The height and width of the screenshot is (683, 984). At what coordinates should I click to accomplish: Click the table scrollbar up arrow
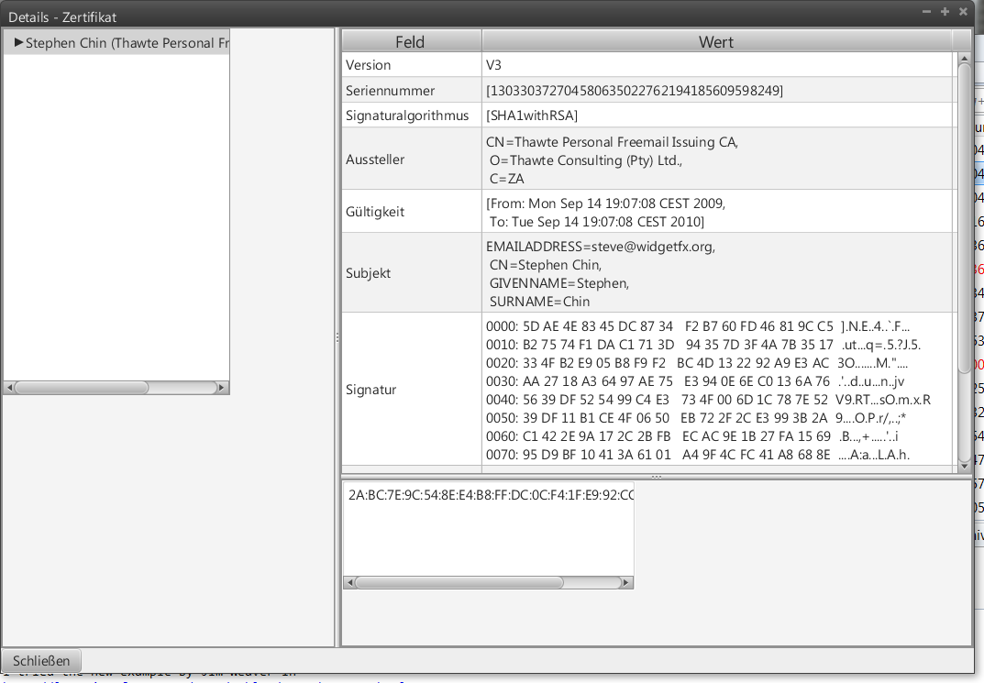coord(964,58)
